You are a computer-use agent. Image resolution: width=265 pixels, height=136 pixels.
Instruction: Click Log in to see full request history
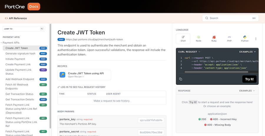(82, 87)
